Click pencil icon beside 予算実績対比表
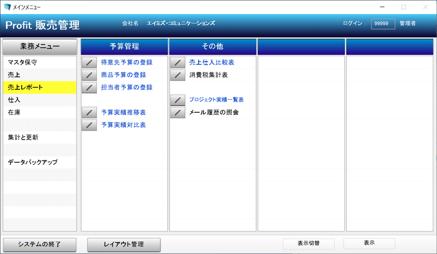Image resolution: width=437 pixels, height=254 pixels. click(89, 125)
